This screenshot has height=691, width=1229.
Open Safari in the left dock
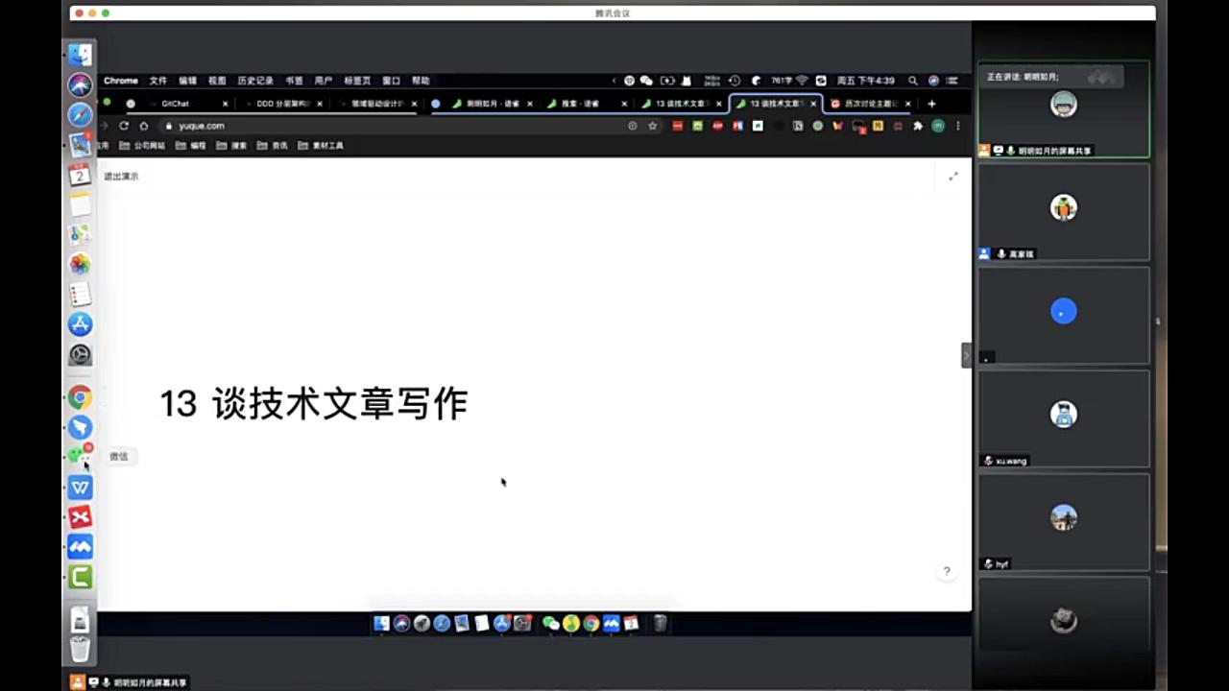(x=81, y=115)
